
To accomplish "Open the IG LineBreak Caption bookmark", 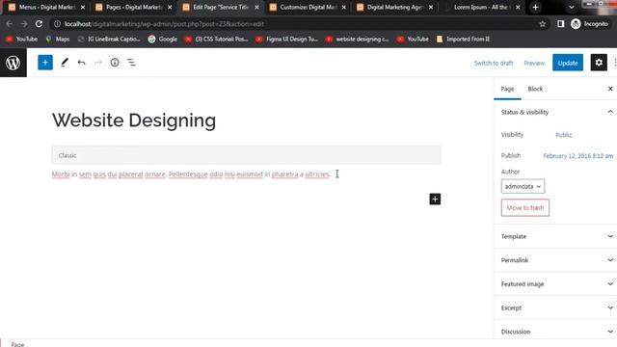I will 109,39.
